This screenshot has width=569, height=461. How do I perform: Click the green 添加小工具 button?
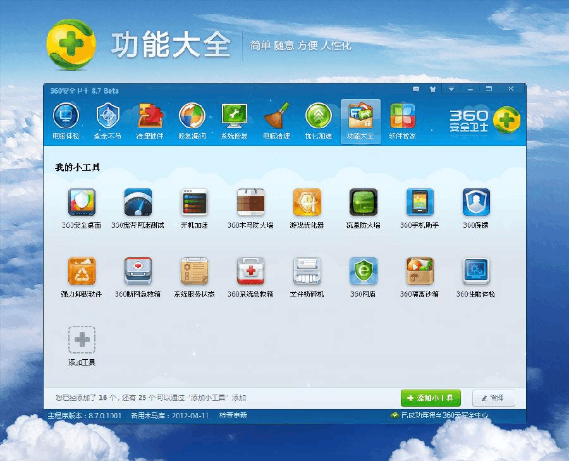coord(431,398)
